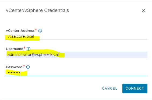This screenshot has height=100, width=152.
Task: Show info tooltip for vCenter Address
Action: 40,31
